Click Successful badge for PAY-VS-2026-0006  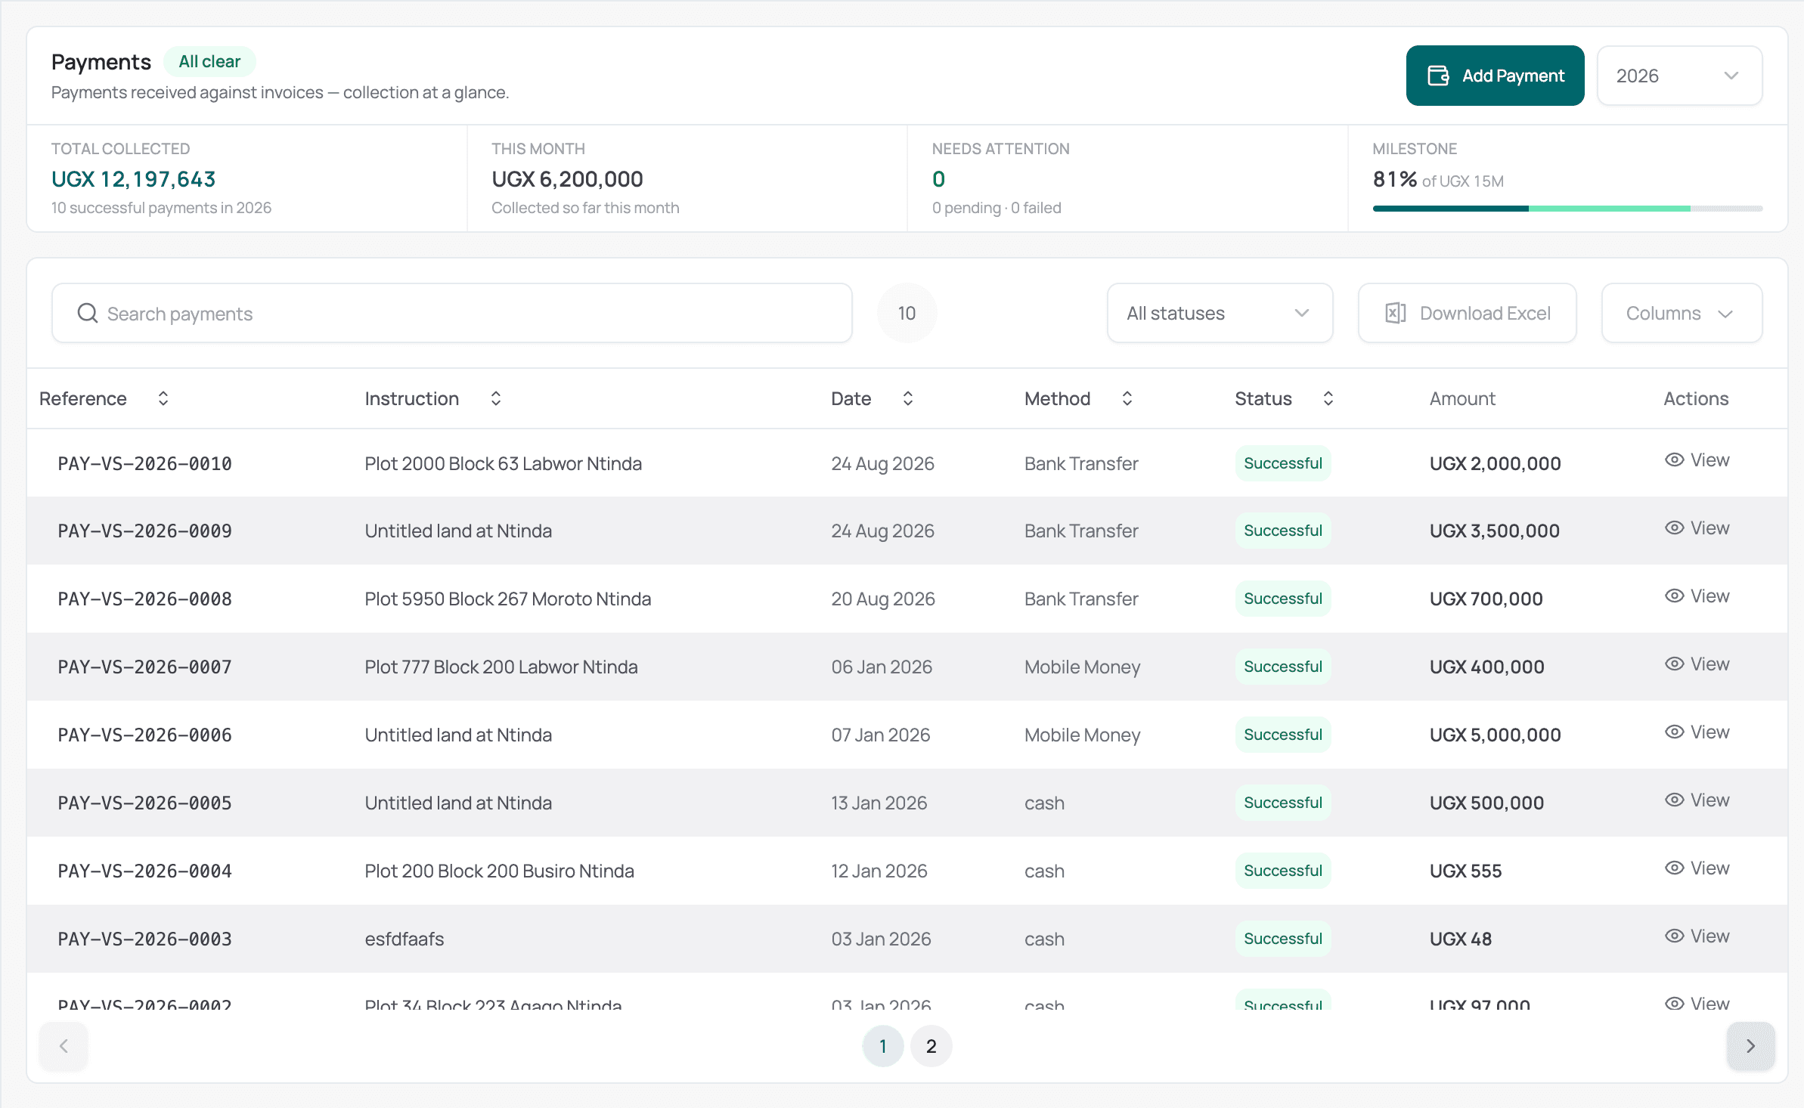1283,735
